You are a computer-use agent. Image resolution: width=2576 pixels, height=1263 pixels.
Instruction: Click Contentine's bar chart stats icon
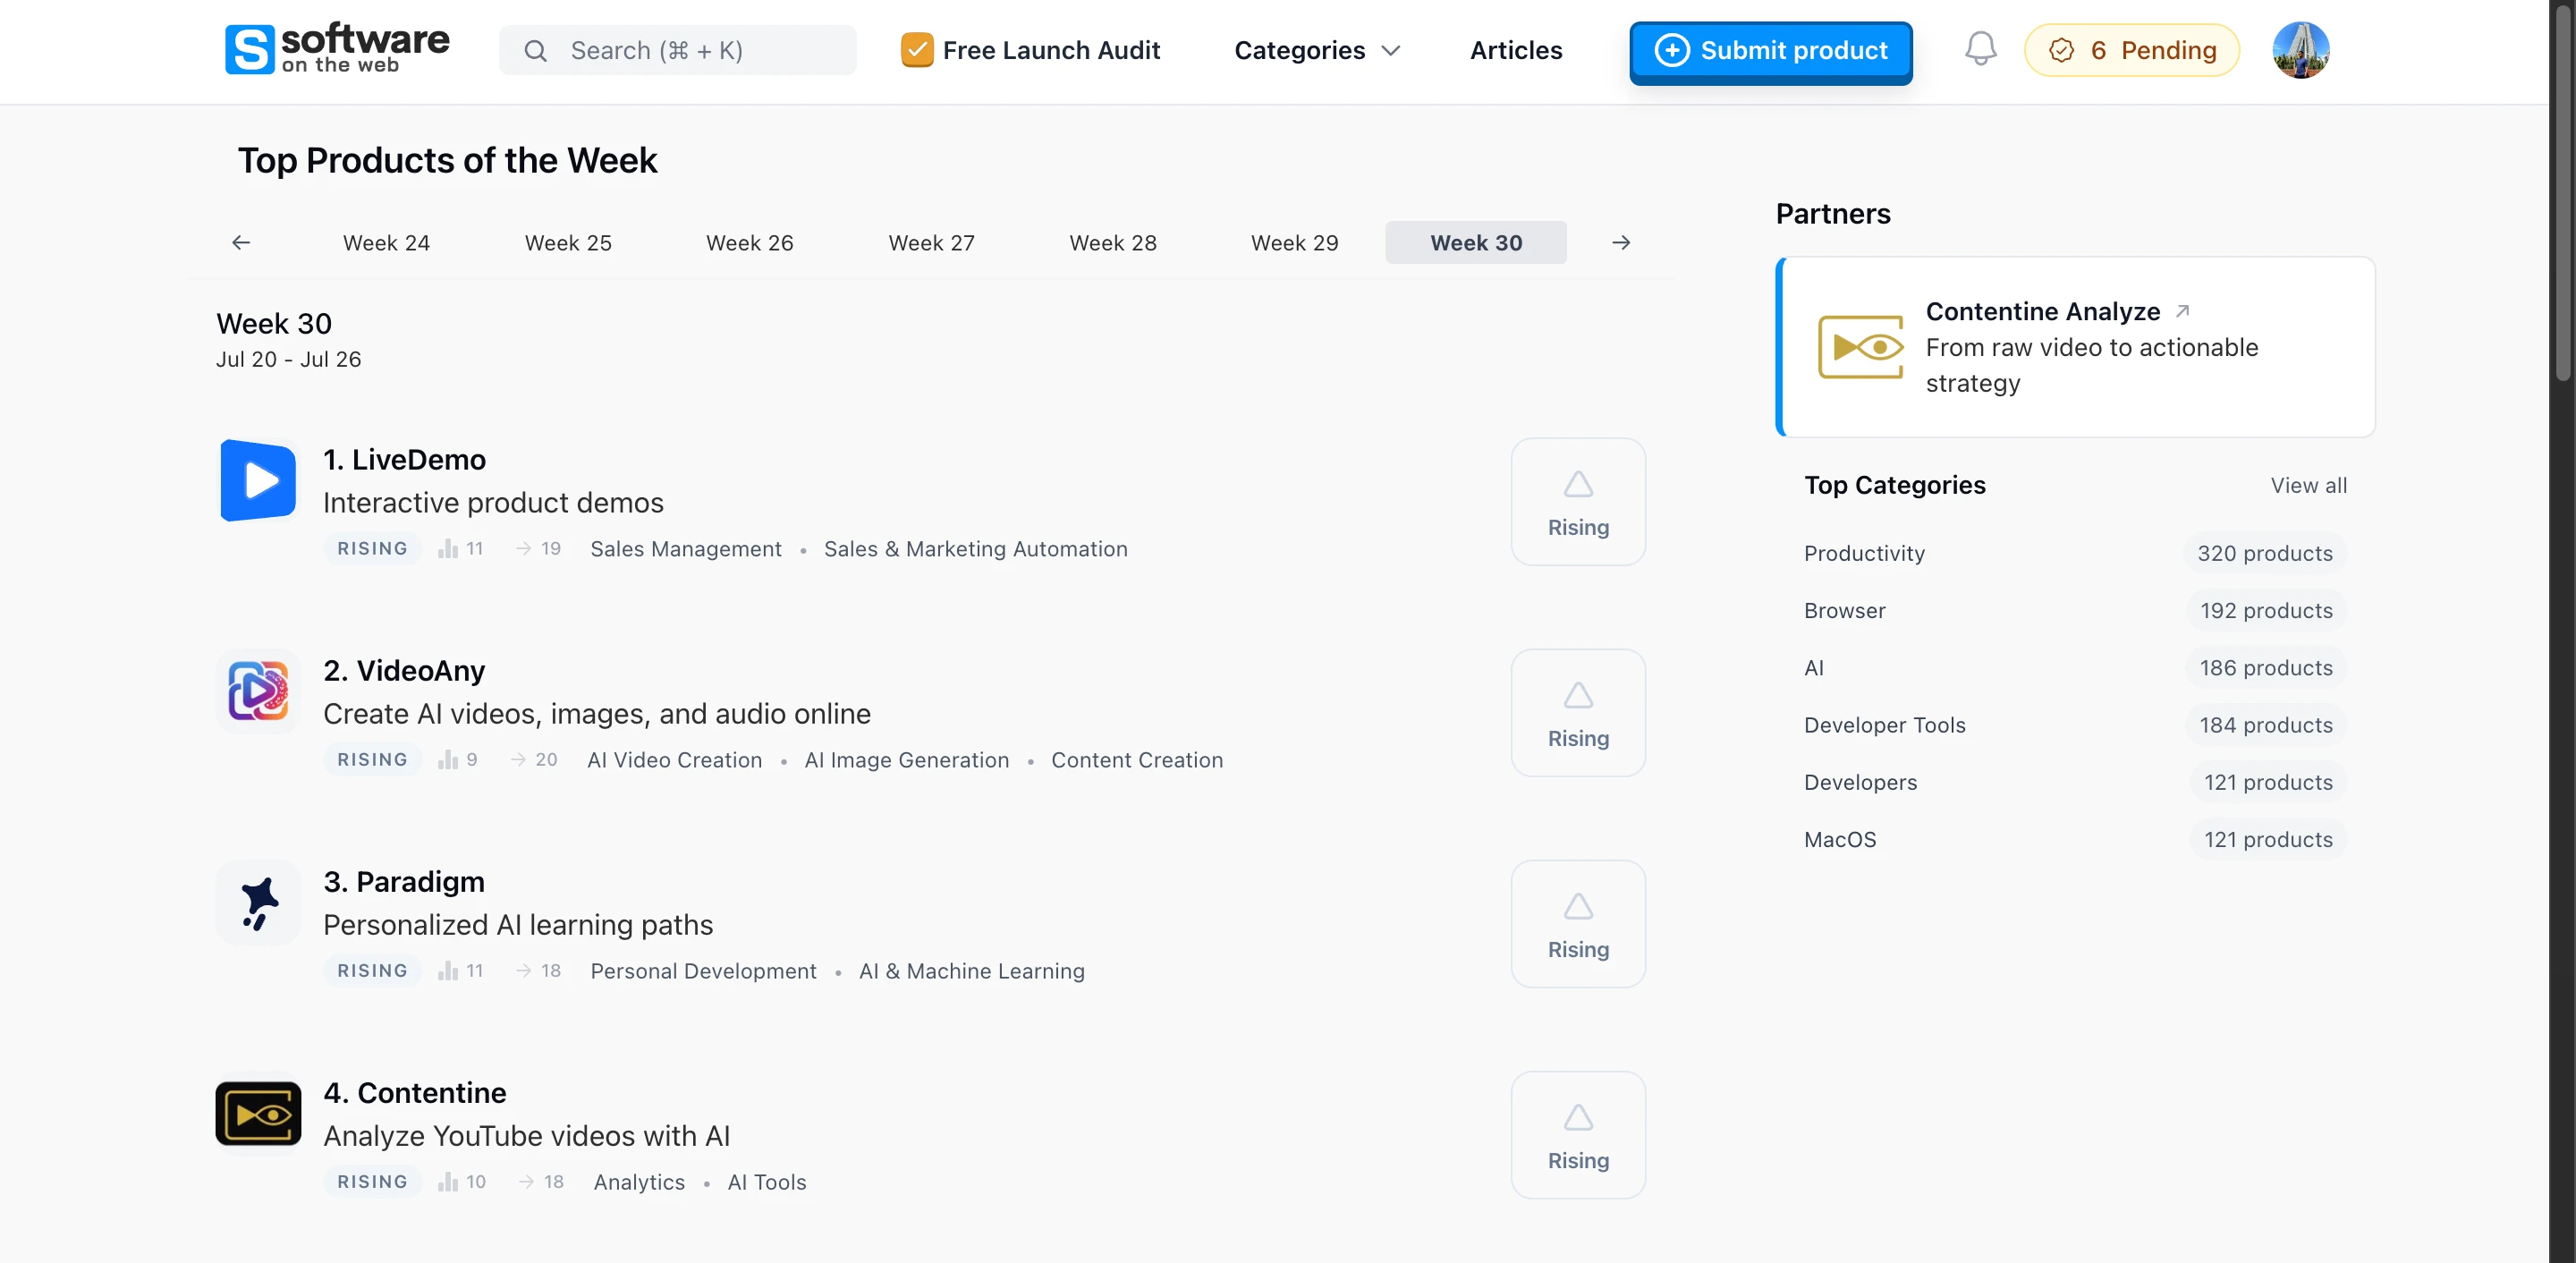tap(448, 1181)
